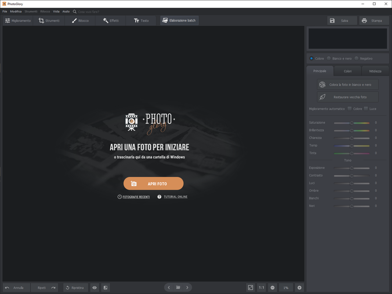Select the Bianco e nero radio button
Screen dimensions: 392x294
[x=329, y=58]
